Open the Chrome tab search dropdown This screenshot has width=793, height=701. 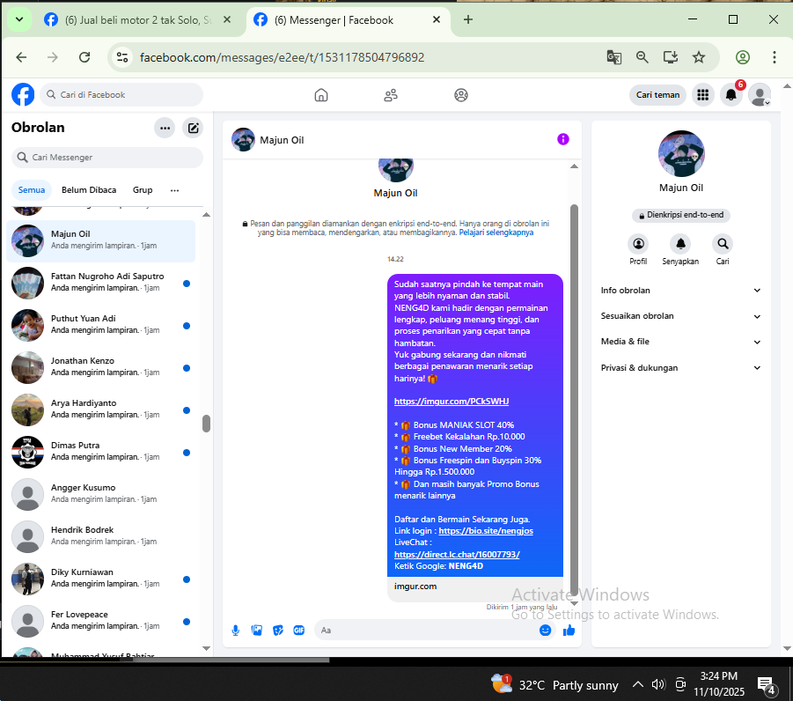coord(19,19)
